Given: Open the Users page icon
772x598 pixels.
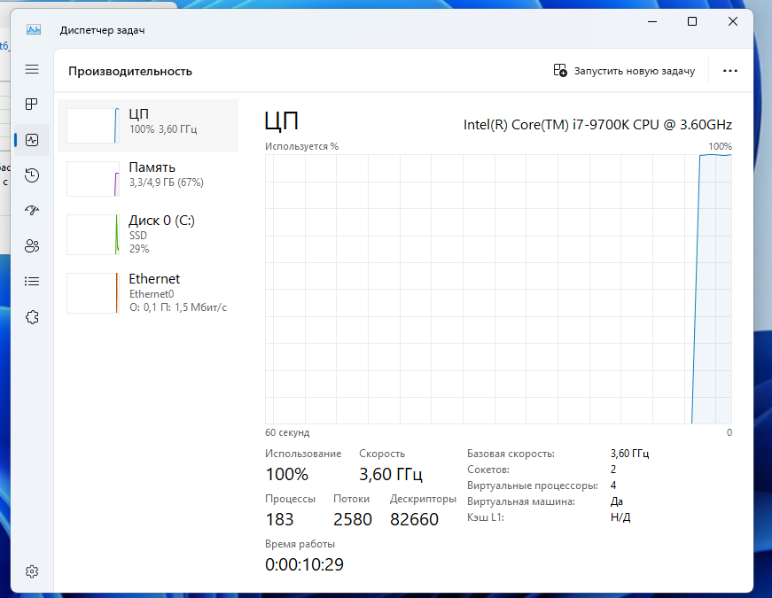Looking at the screenshot, I should point(32,246).
